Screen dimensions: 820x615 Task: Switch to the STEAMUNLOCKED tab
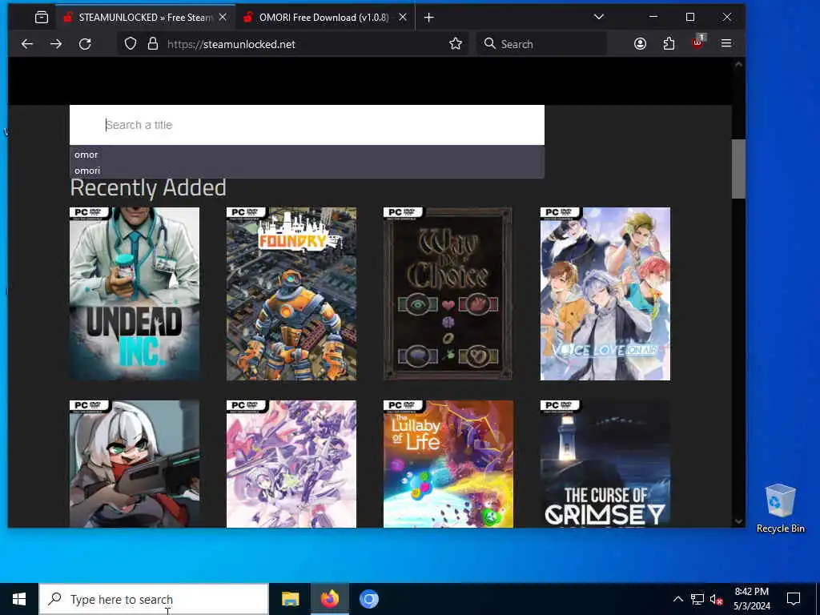click(145, 18)
